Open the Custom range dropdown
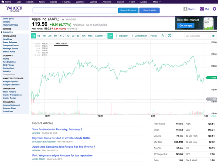The width and height of the screenshot is (218, 163). coord(100,36)
